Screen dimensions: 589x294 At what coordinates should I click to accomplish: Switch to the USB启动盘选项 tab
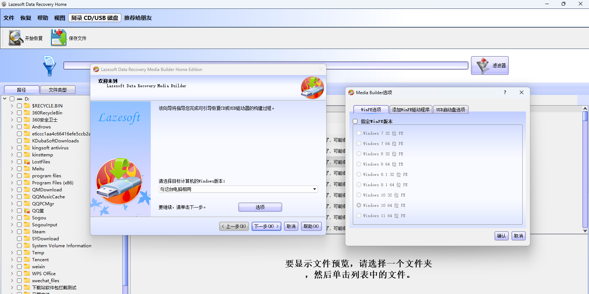(450, 110)
